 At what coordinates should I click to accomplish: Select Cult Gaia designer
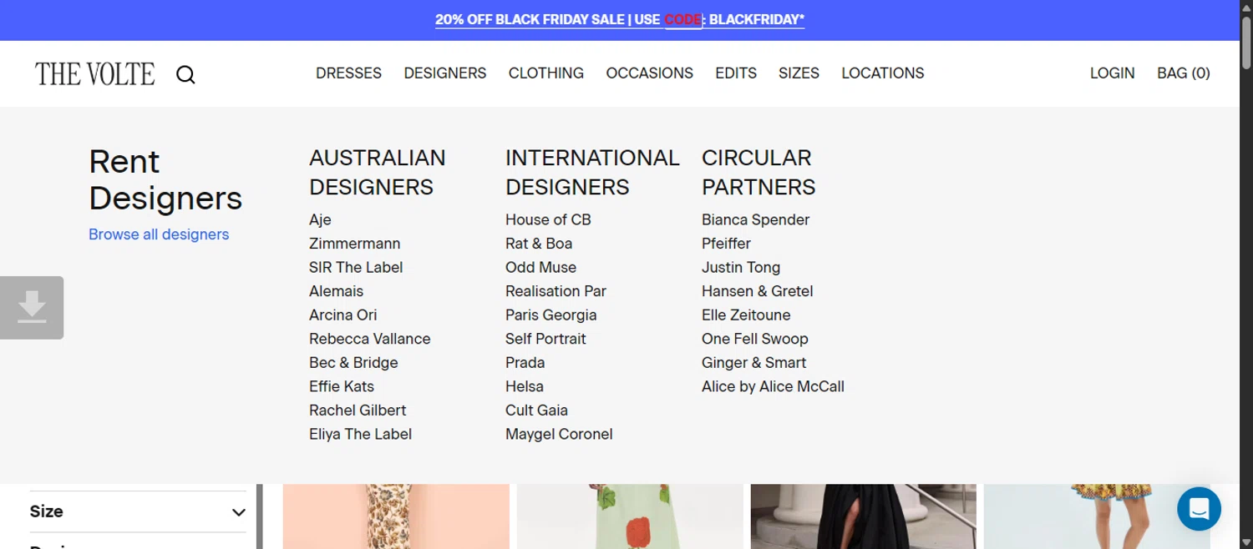pyautogui.click(x=536, y=410)
